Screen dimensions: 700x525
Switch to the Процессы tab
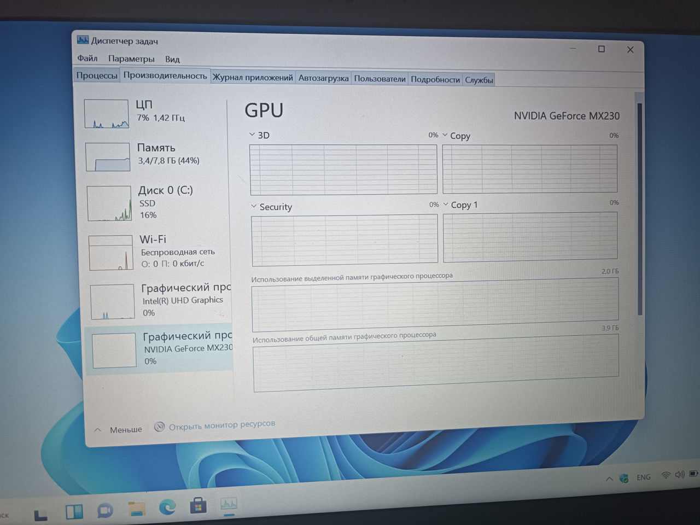click(97, 75)
